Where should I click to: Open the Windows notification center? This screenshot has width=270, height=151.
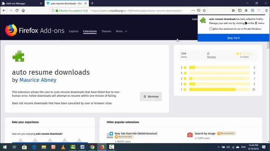click(x=264, y=147)
